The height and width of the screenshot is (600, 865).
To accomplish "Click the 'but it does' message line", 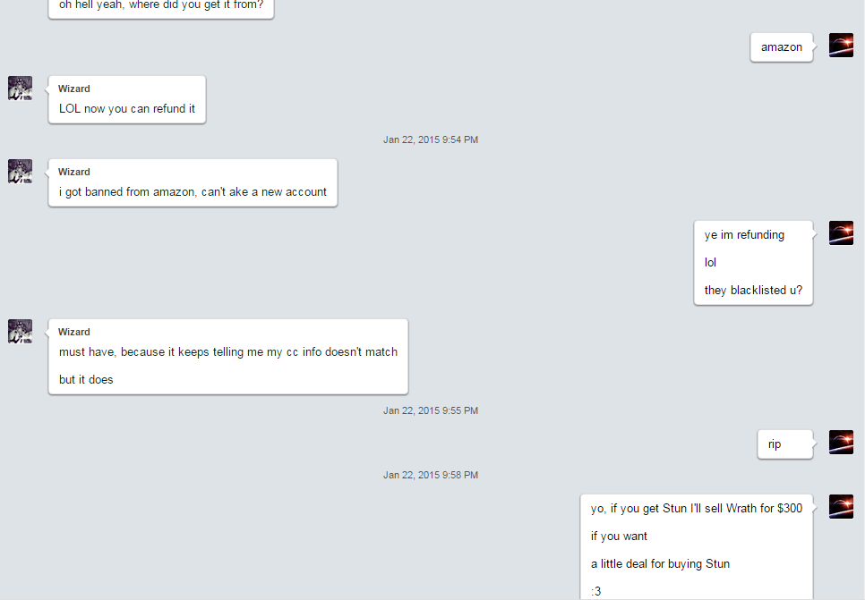I will pos(86,380).
